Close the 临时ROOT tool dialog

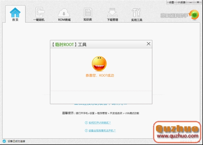pos(148,44)
